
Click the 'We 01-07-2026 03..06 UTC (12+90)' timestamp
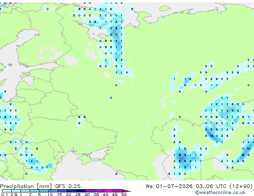pos(199,186)
